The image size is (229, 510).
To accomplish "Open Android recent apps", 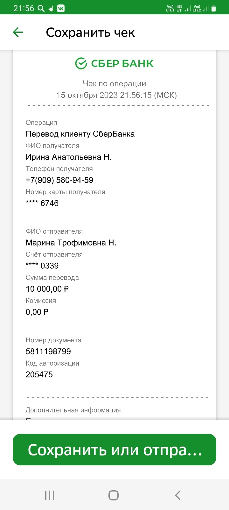I will pyautogui.click(x=50, y=495).
